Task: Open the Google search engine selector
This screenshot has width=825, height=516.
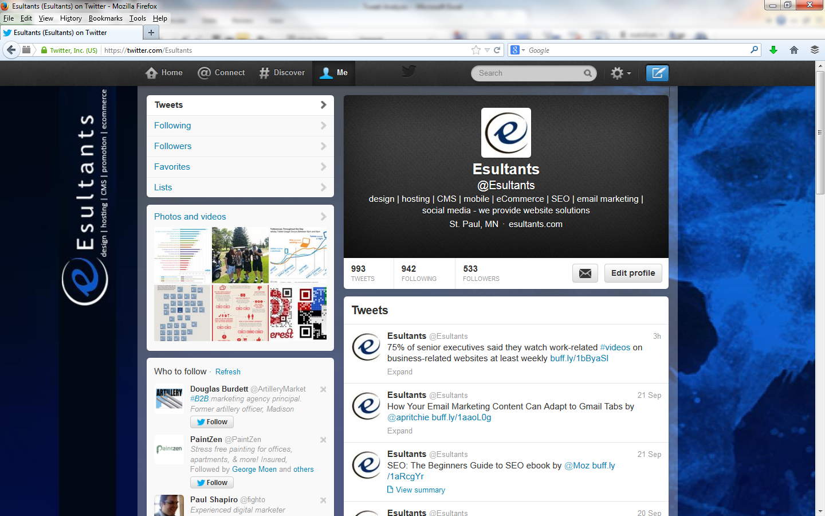Action: coord(517,50)
